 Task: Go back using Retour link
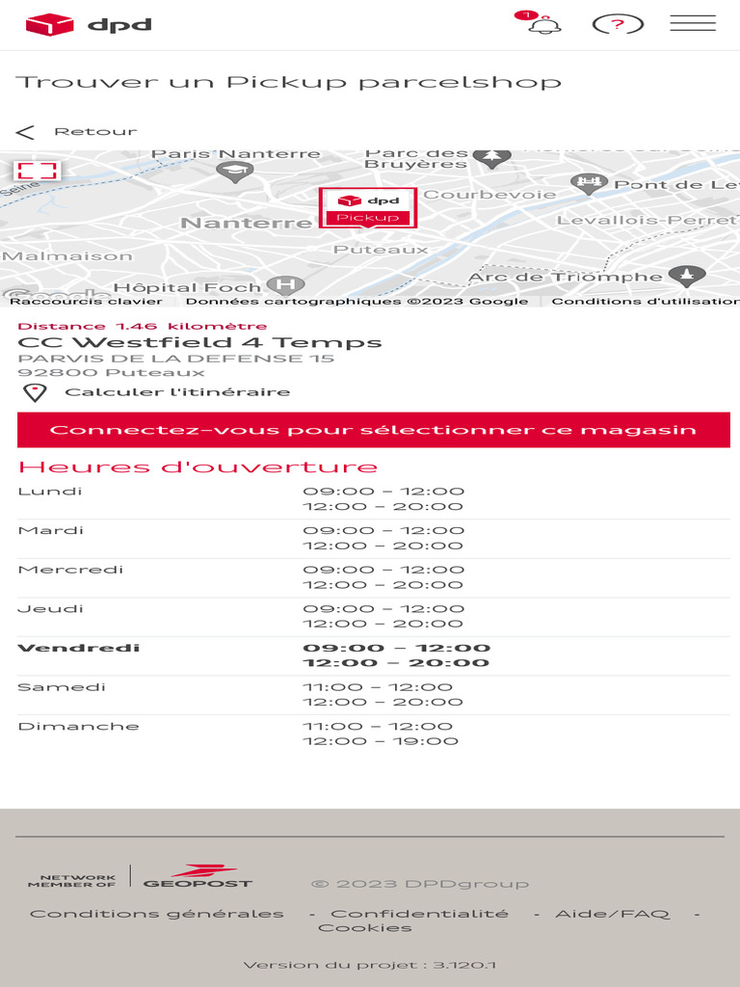coord(95,131)
